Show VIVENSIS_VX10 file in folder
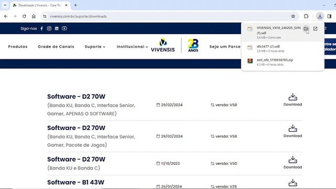The height and width of the screenshot is (189, 336). [306, 29]
